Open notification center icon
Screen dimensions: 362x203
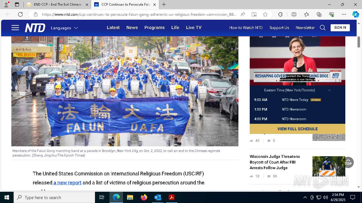coord(353,197)
